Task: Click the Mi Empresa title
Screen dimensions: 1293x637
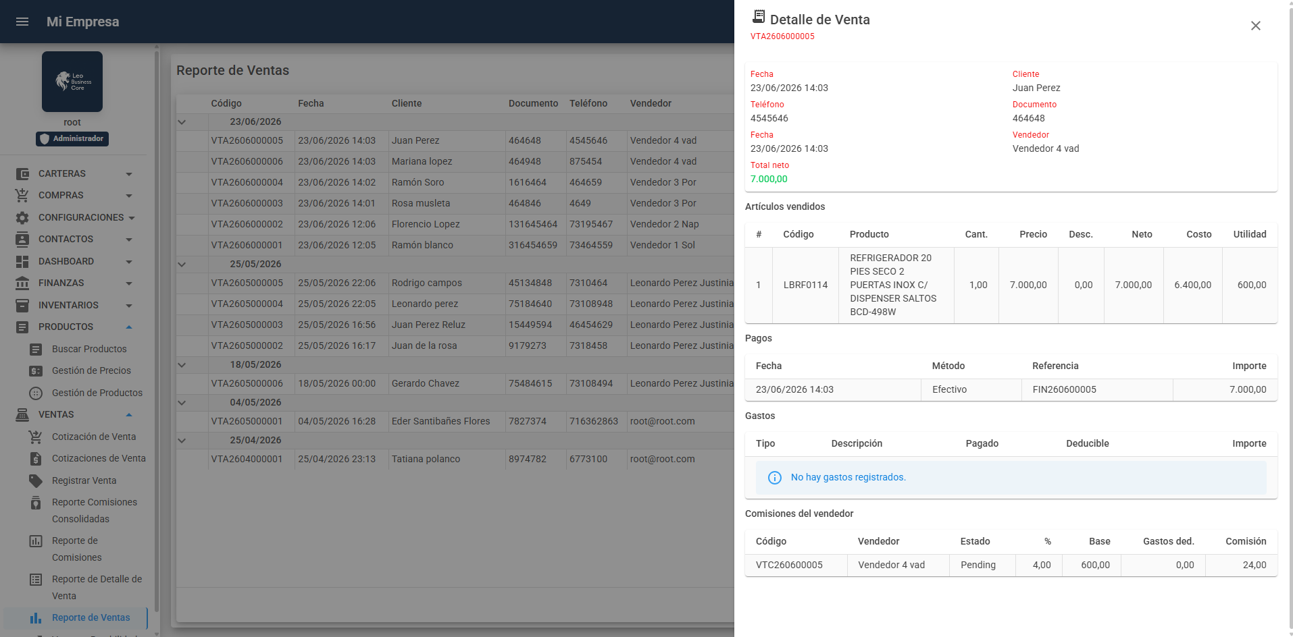Action: click(82, 22)
